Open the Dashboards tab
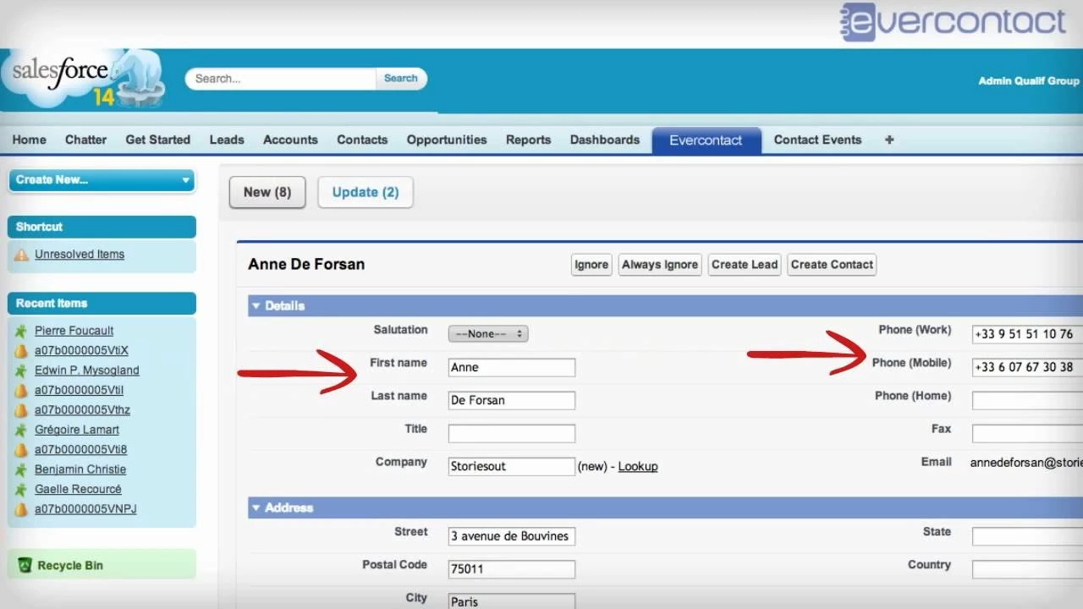 (x=605, y=140)
